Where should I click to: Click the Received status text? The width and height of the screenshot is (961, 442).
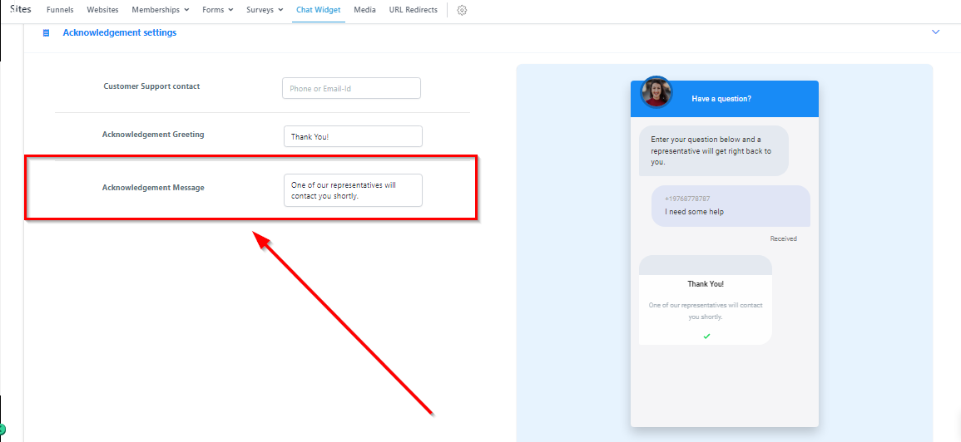pyautogui.click(x=783, y=238)
